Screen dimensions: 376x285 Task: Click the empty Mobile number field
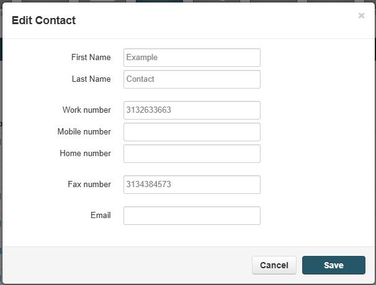(x=192, y=132)
